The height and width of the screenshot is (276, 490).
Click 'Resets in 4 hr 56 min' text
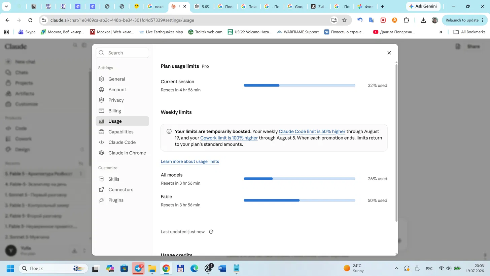click(181, 90)
